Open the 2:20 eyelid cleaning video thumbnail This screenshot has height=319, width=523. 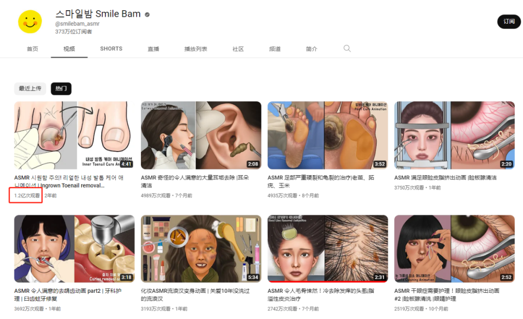(454, 135)
